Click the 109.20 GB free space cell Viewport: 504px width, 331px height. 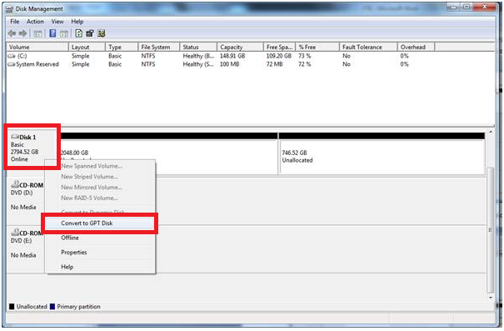[x=279, y=56]
